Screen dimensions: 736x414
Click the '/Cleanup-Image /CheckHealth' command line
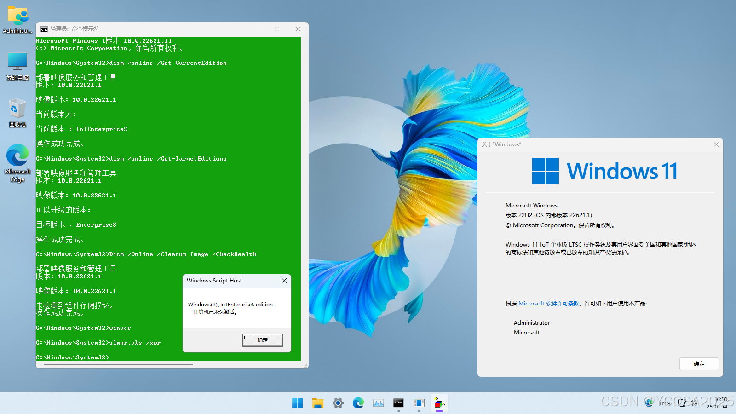point(146,254)
